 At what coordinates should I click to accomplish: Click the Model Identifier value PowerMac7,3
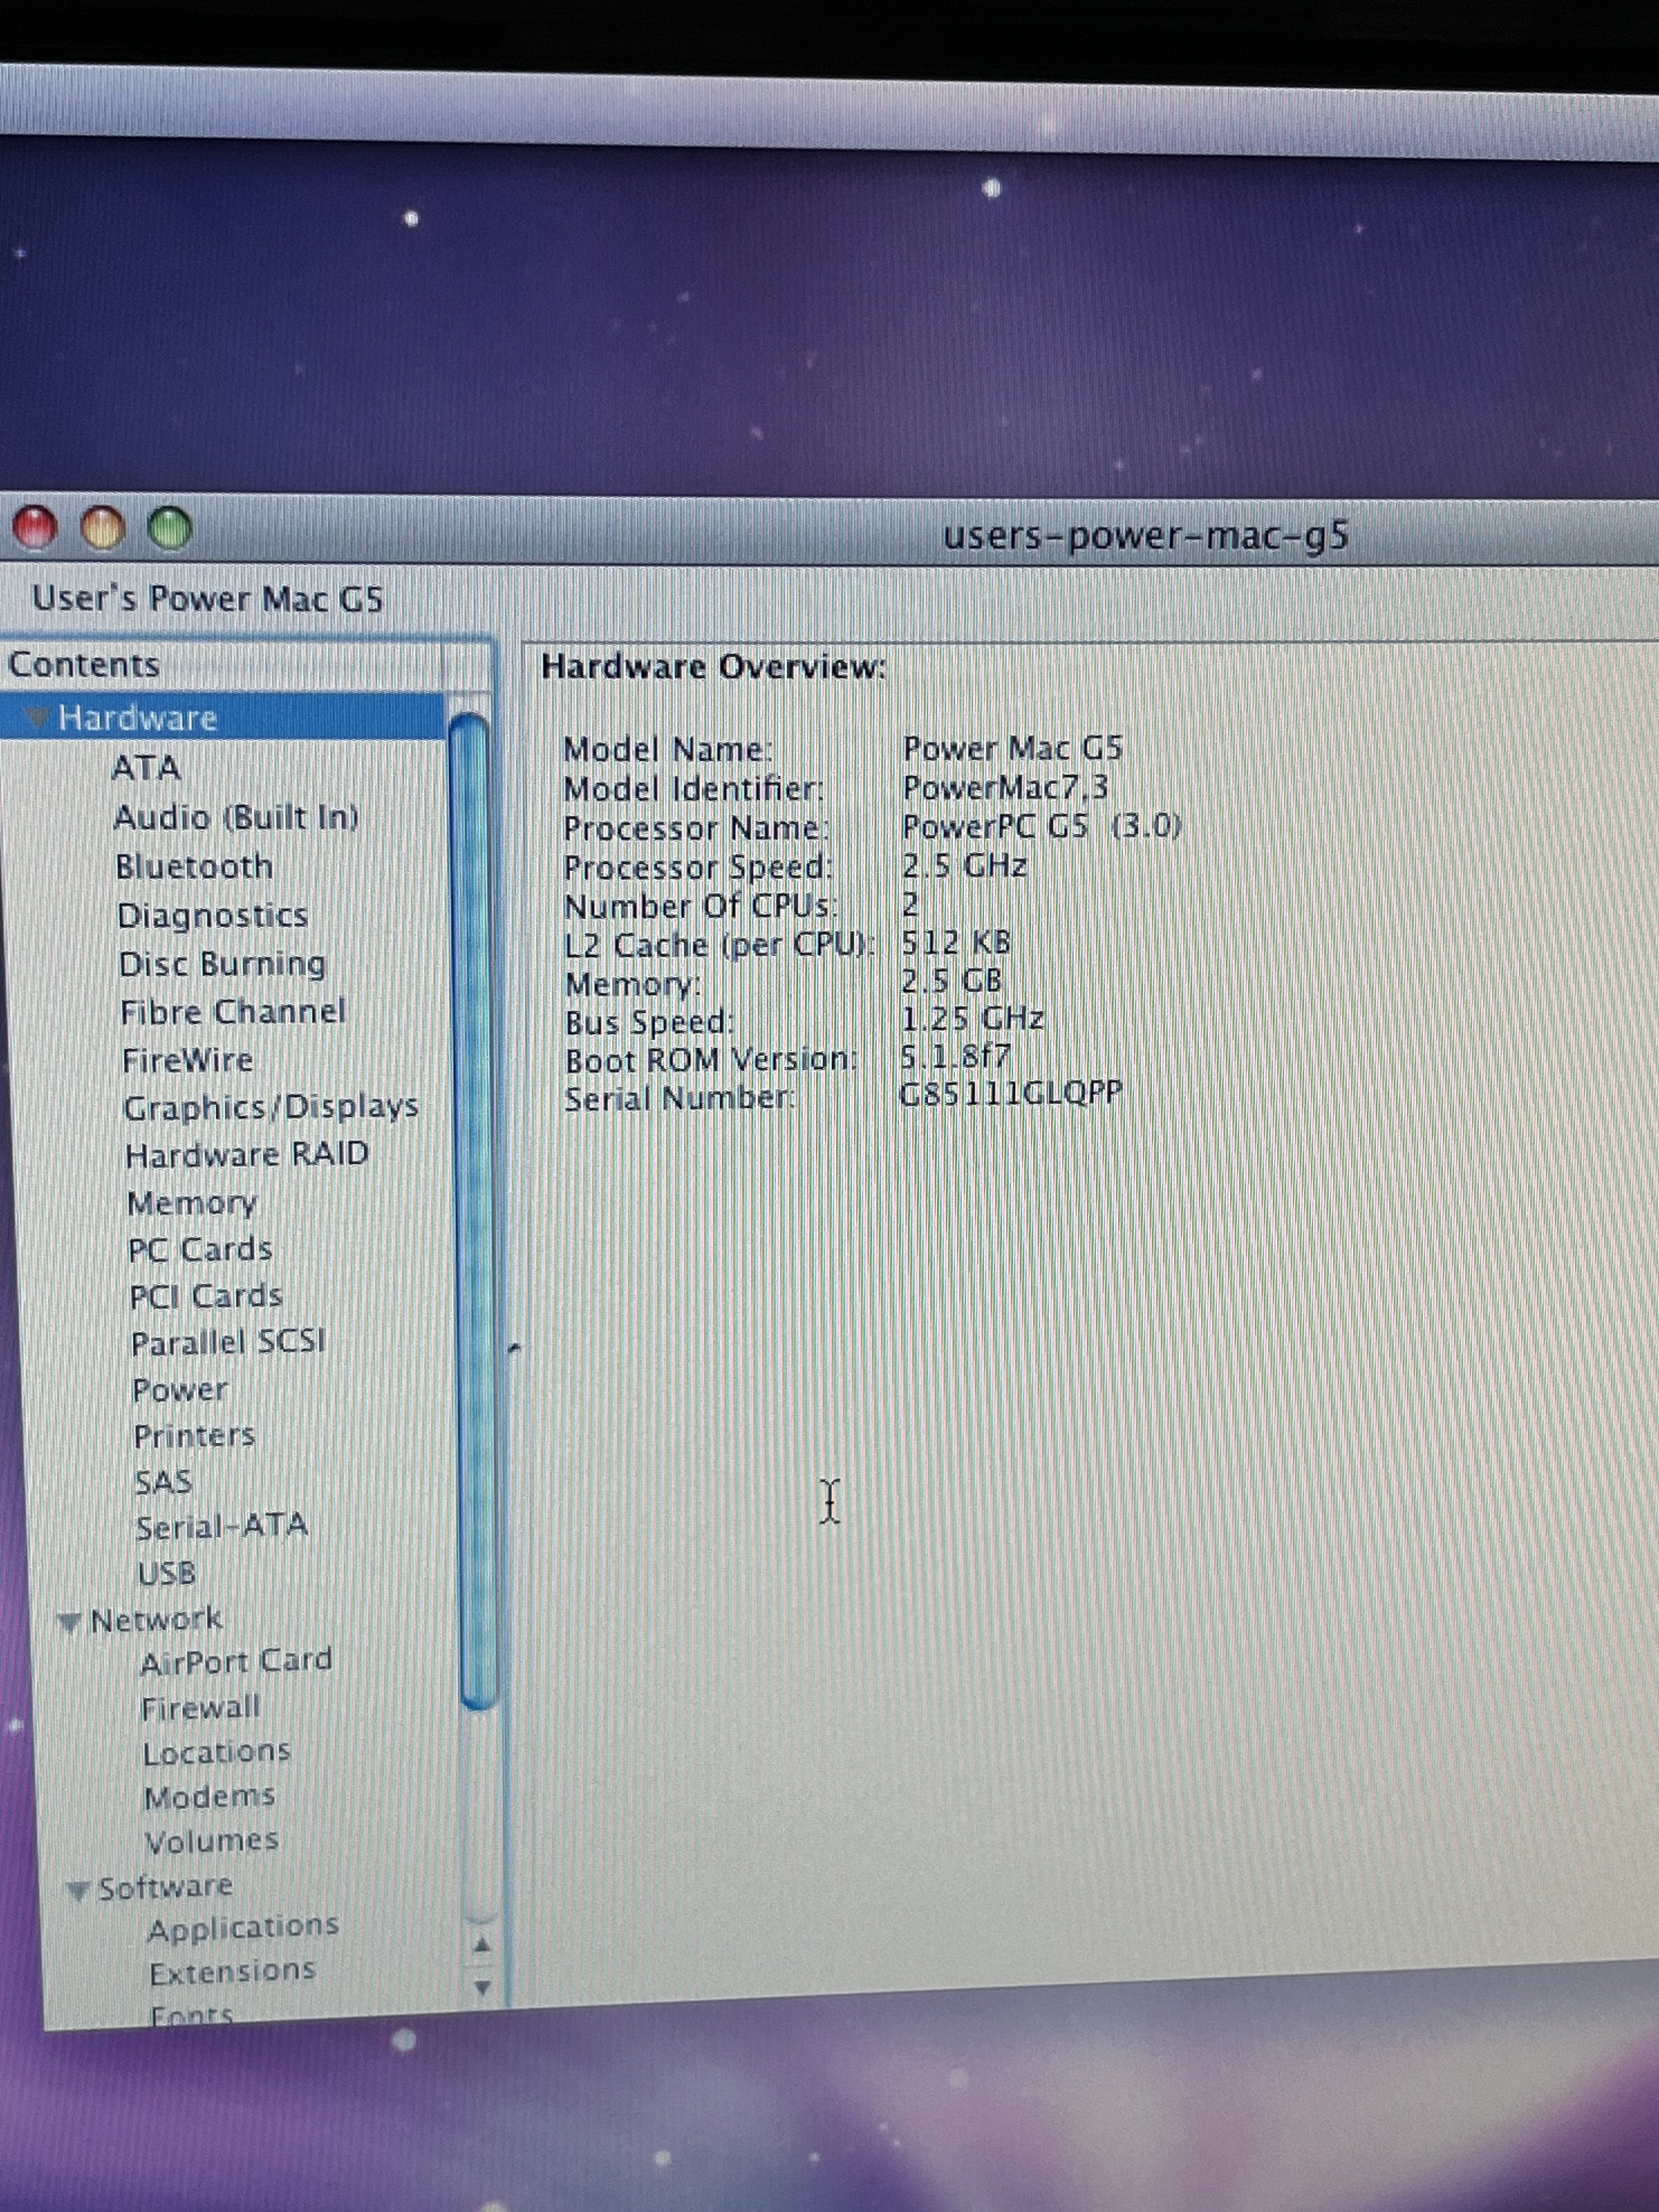point(1006,788)
